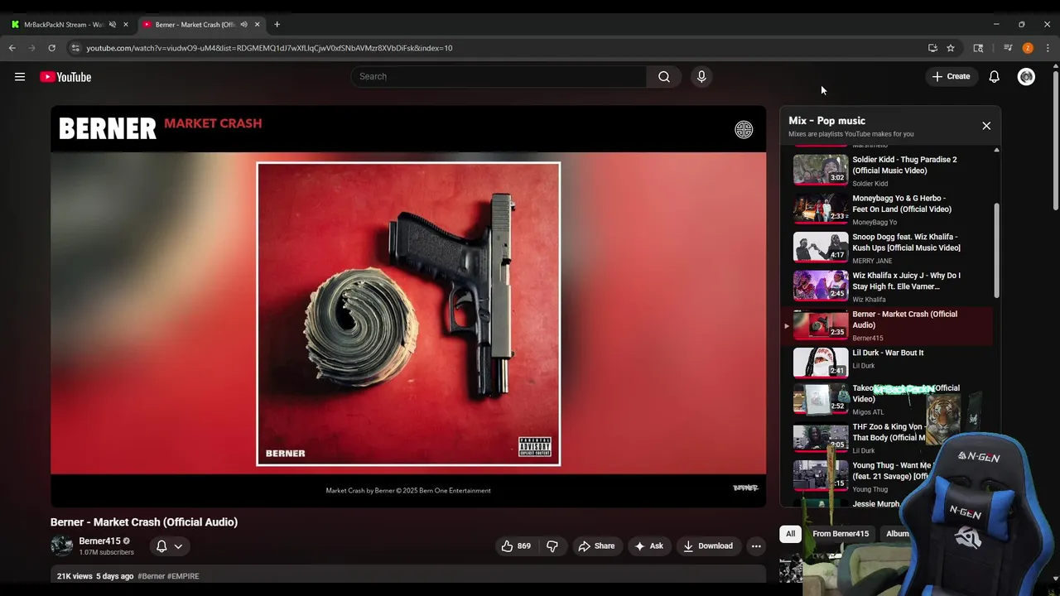The width and height of the screenshot is (1060, 596).
Task: Click the Market Crash album cover video
Action: tap(408, 314)
